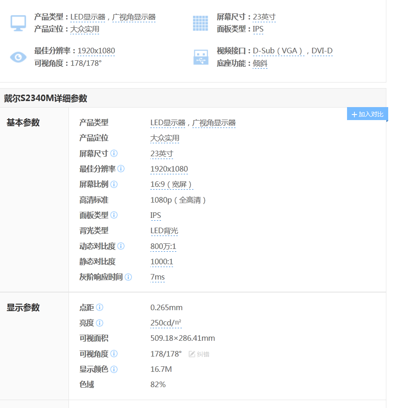Open info icon next to 最佳分辨率 in 基本参数
Viewport: 397px width, 408px height.
point(121,169)
